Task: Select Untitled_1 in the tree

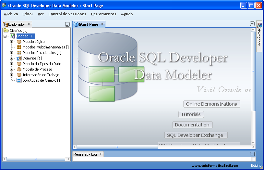Action: (26, 36)
